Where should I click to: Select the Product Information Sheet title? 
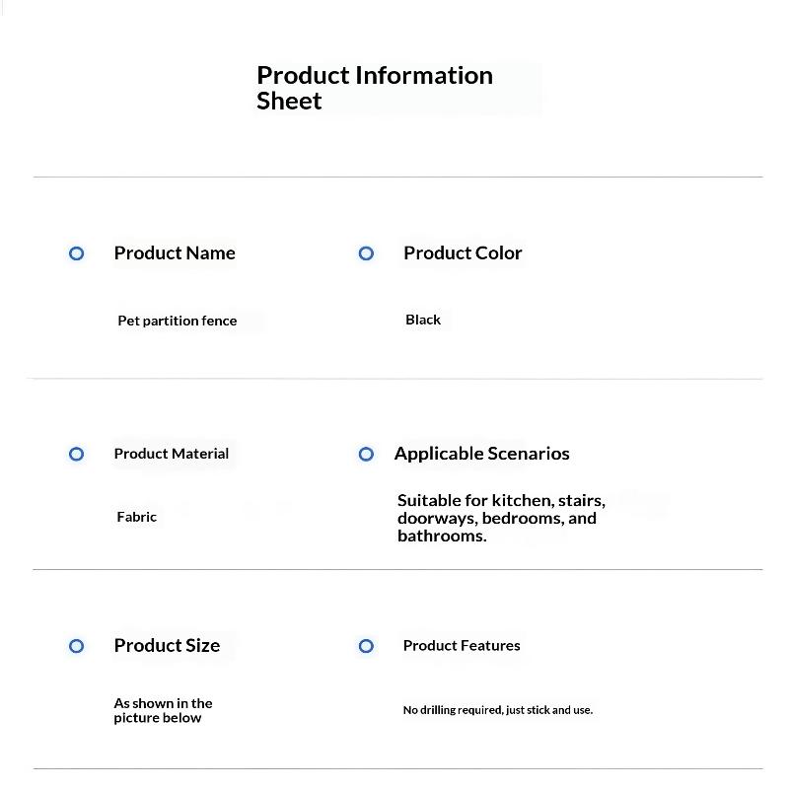click(x=375, y=88)
